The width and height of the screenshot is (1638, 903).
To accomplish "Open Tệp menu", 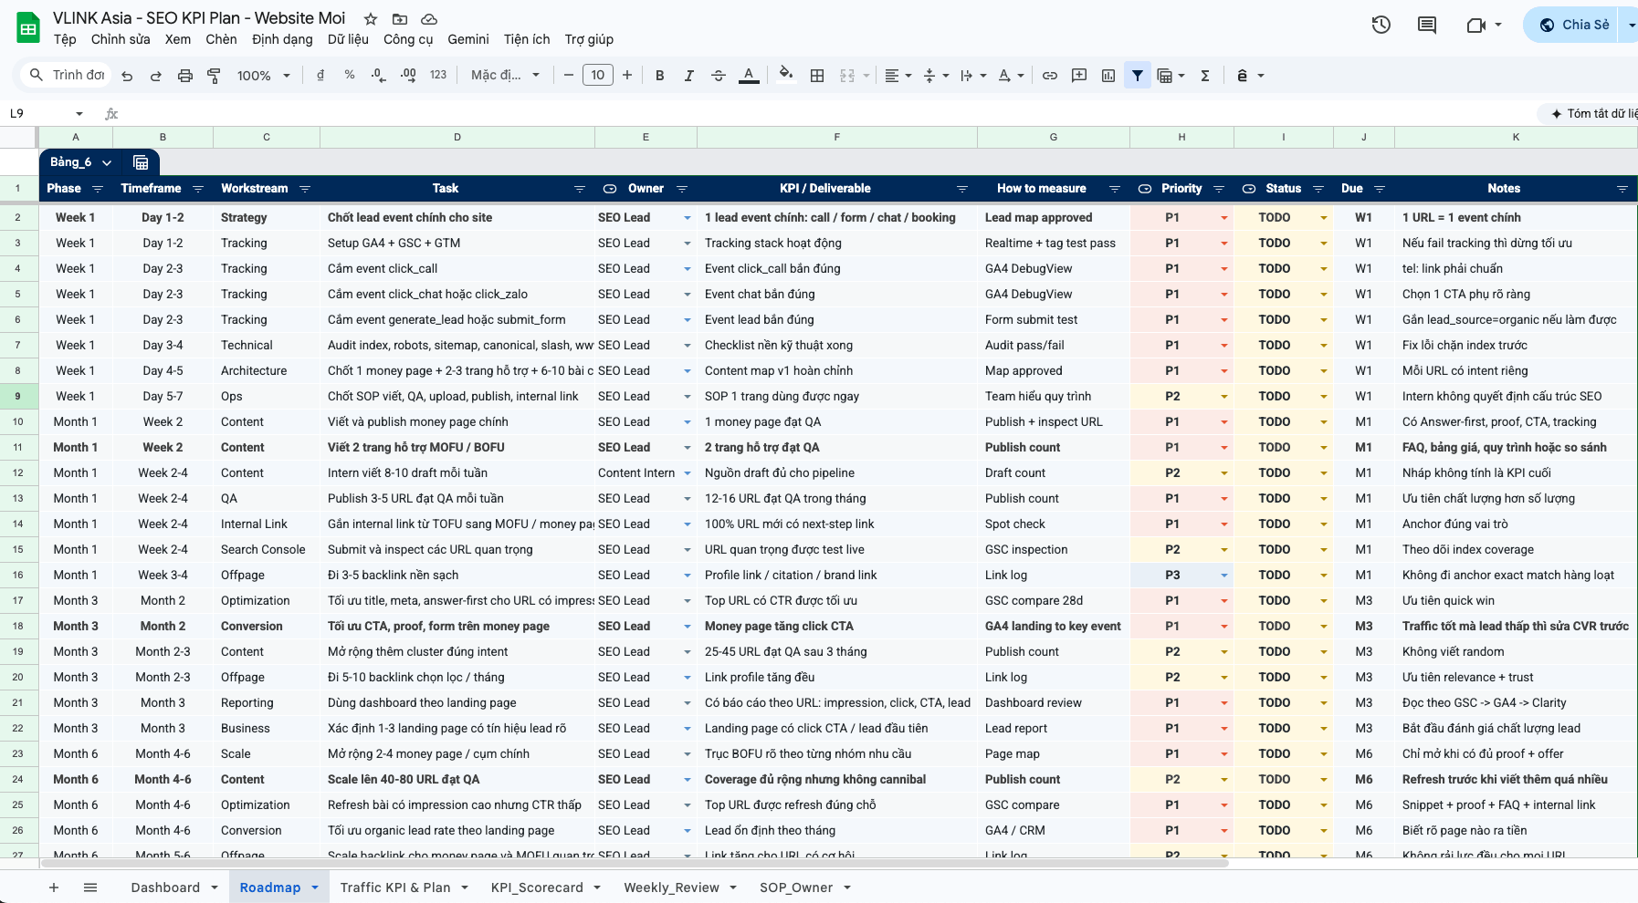I will 65,39.
